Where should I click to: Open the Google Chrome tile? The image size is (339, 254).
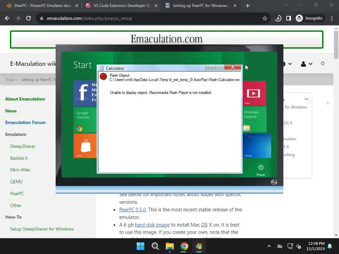85,120
